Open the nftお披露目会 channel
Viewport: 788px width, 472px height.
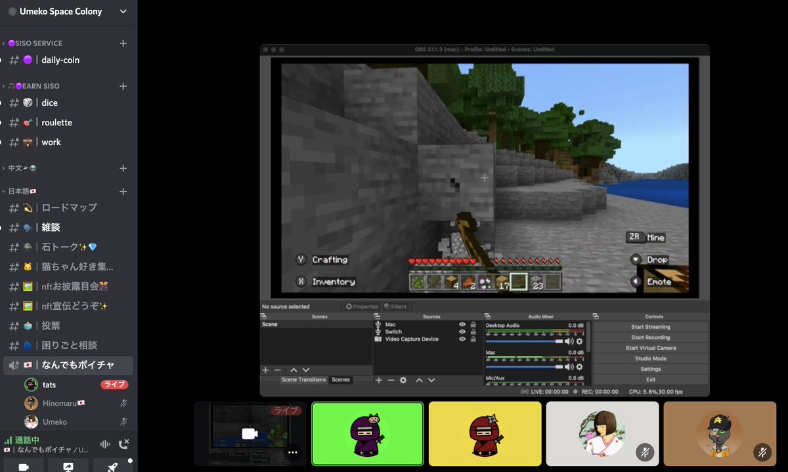coord(68,286)
